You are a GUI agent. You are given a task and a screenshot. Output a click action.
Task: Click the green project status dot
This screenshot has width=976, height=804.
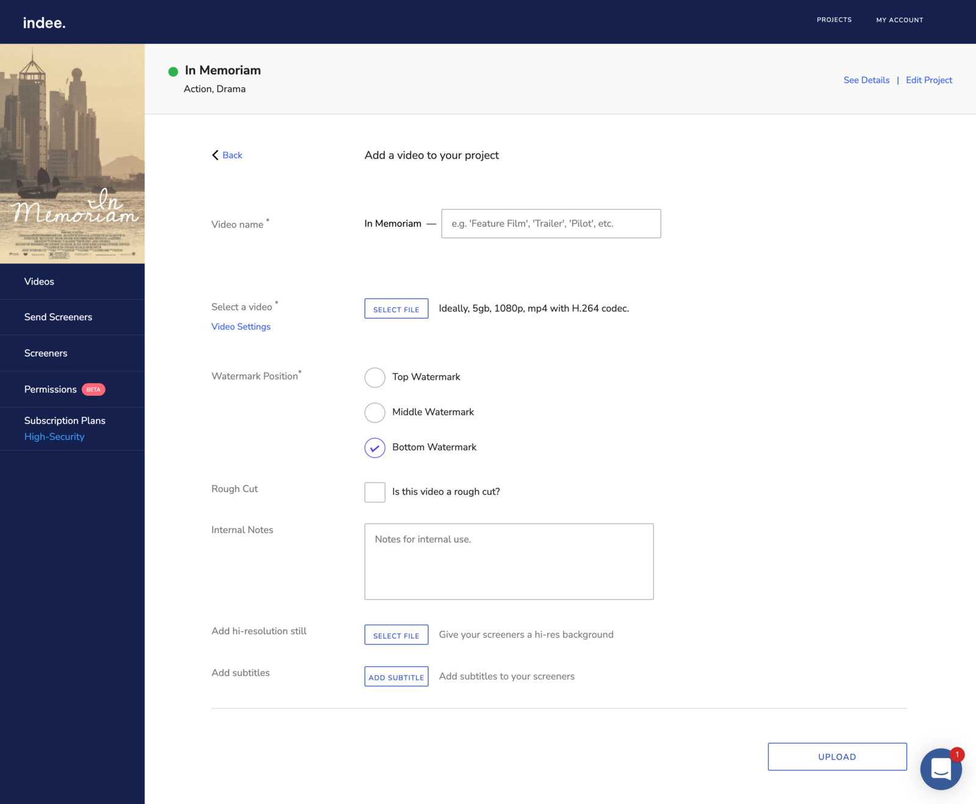point(173,72)
